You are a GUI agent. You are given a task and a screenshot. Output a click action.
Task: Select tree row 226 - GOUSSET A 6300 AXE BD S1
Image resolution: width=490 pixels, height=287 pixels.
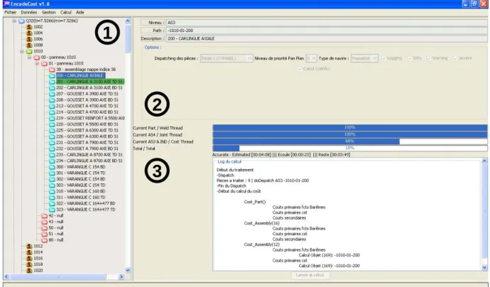coord(87,136)
